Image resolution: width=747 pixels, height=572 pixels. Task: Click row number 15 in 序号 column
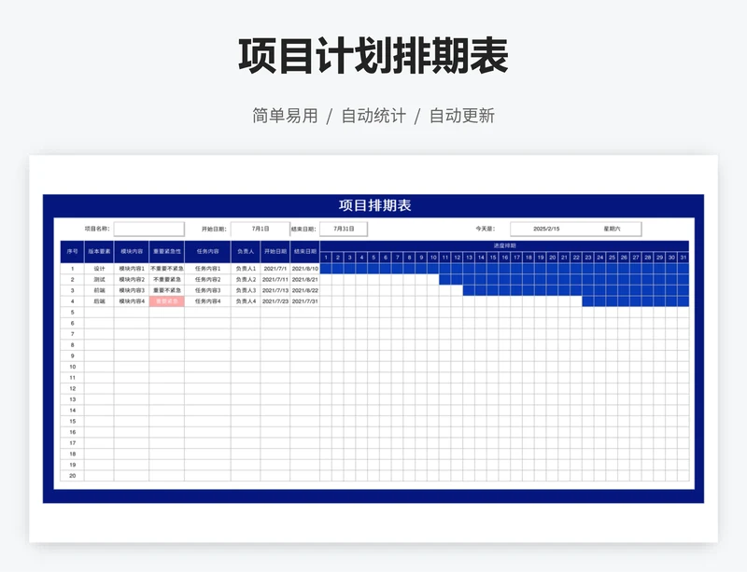73,422
